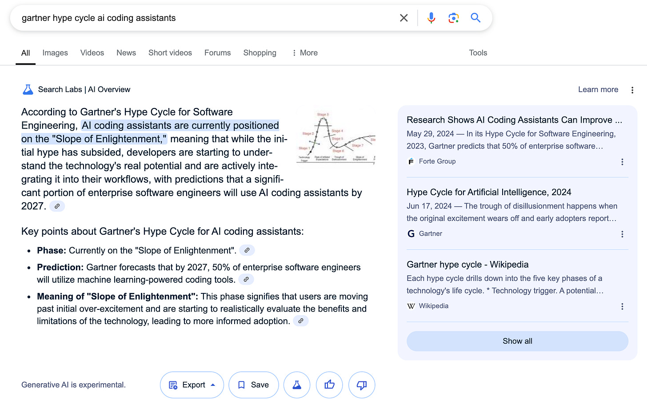This screenshot has height=405, width=647.
Task: Select the All results tab
Action: (x=26, y=53)
